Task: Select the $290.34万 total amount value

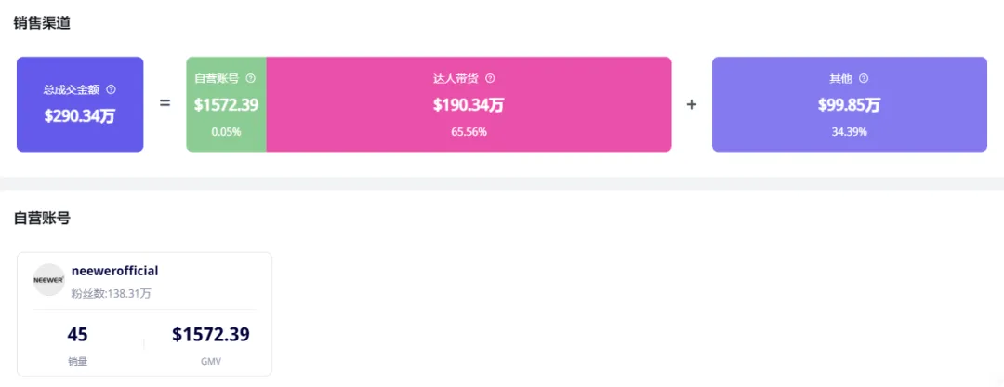Action: pos(80,116)
